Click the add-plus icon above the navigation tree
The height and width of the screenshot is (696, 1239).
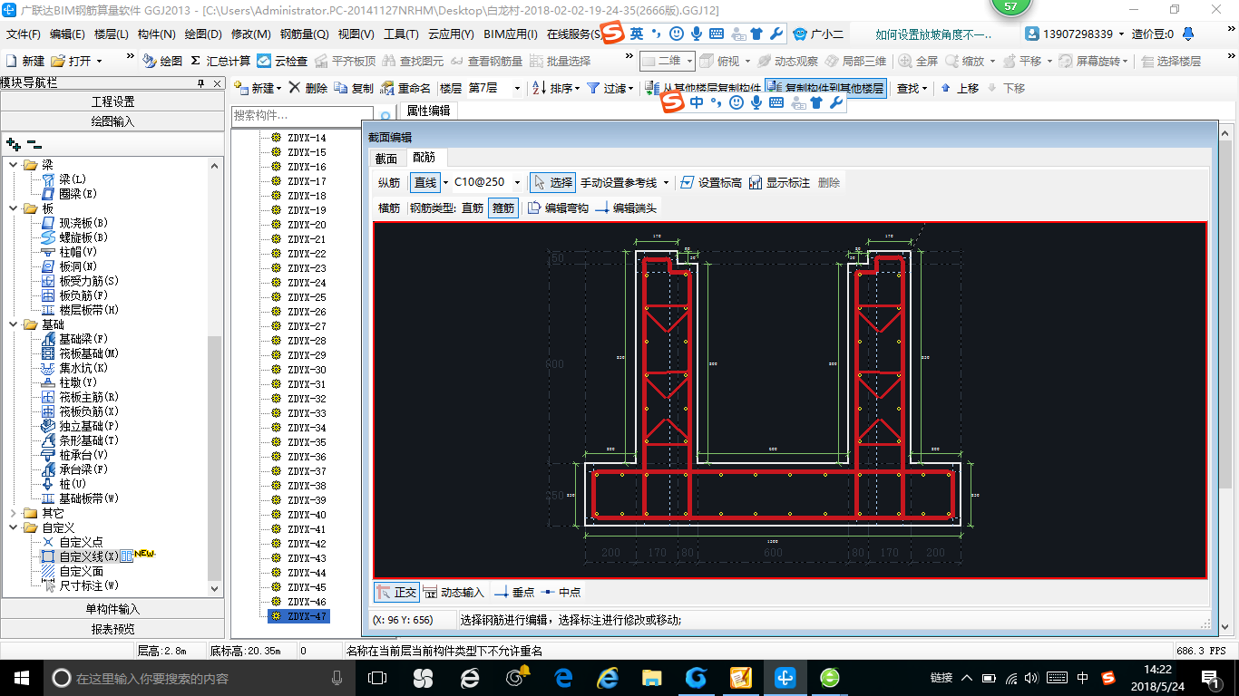[13, 143]
